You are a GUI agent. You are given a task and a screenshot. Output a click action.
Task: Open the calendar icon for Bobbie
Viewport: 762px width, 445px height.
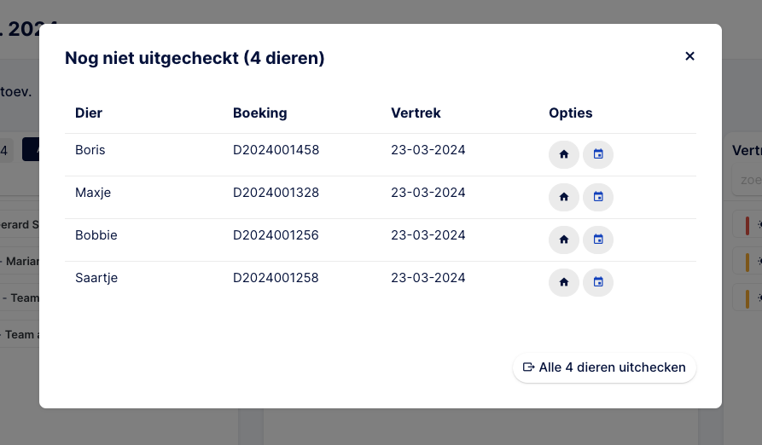click(598, 240)
